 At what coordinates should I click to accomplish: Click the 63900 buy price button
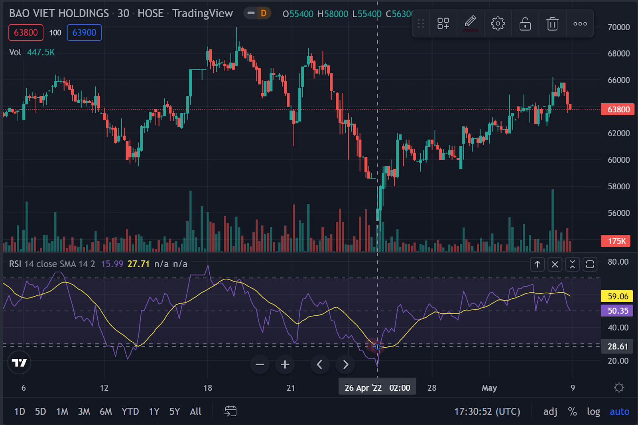click(x=84, y=33)
